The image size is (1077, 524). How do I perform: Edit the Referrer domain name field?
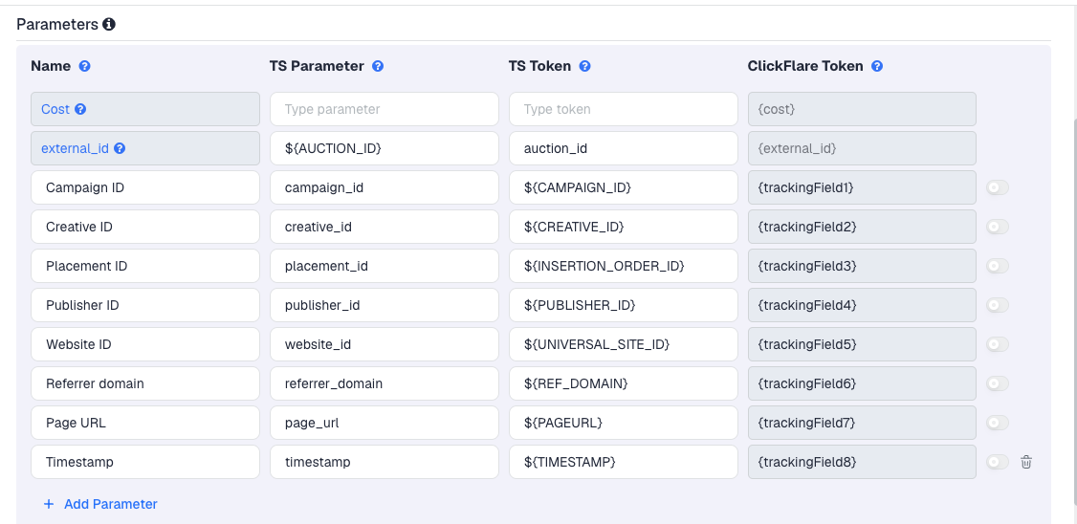[x=145, y=383]
